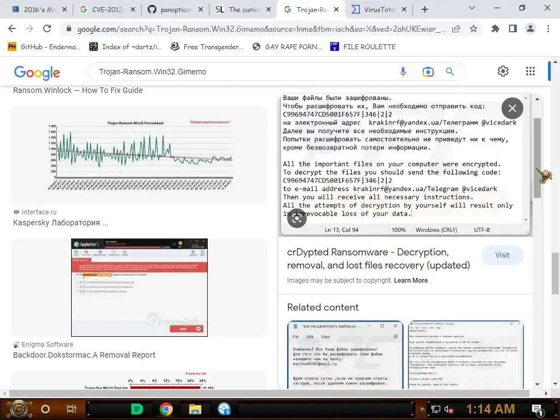This screenshot has width=560, height=420.
Task: Reload the current page
Action: (47, 28)
